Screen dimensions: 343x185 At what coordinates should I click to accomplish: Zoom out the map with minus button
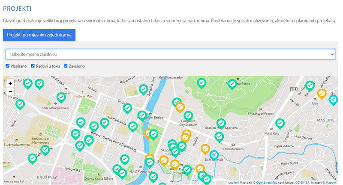click(x=10, y=91)
